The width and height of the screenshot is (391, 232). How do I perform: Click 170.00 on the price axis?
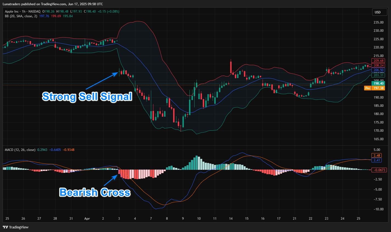(x=378, y=131)
